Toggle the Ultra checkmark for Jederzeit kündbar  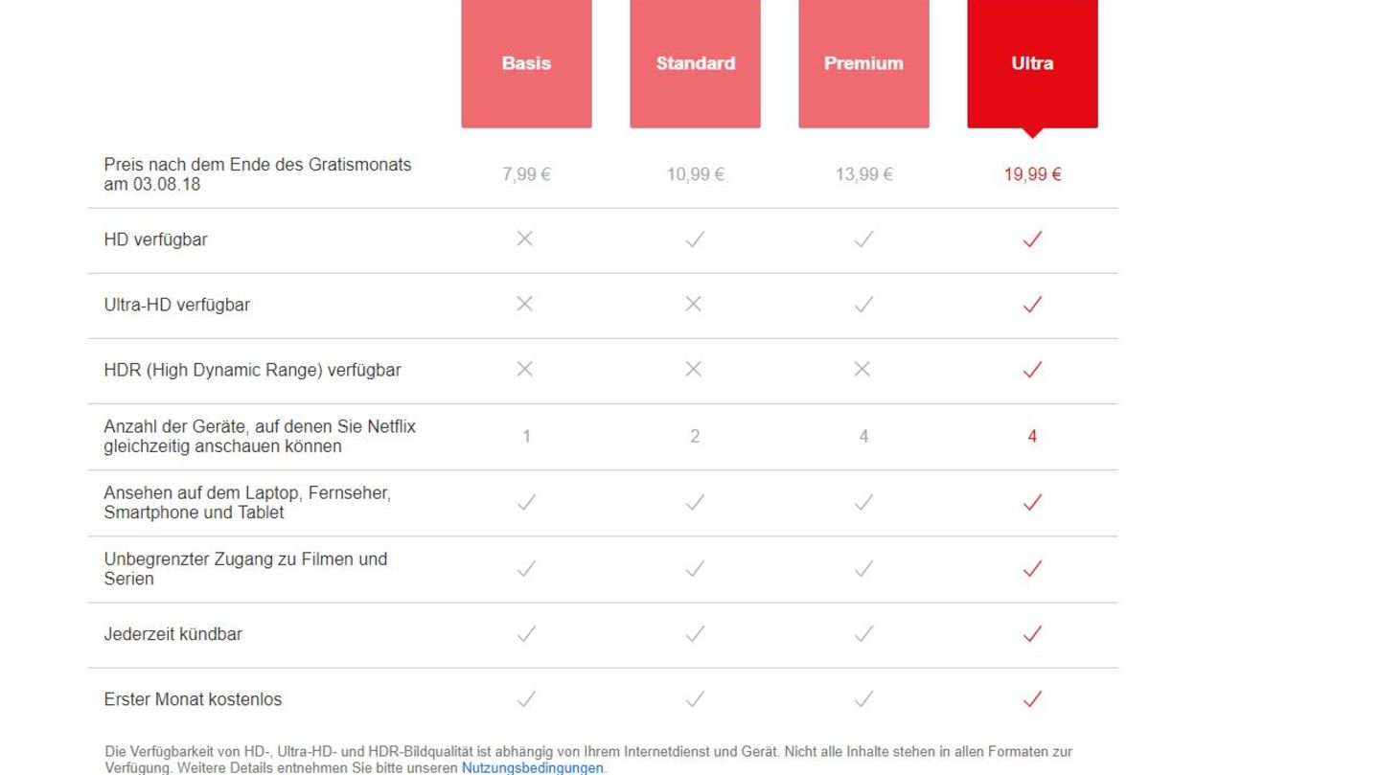[x=1031, y=633]
